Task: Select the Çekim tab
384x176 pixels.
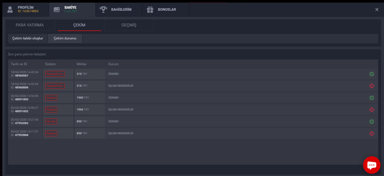Action: click(79, 25)
